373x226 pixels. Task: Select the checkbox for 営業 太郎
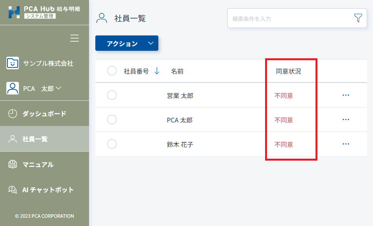click(112, 95)
